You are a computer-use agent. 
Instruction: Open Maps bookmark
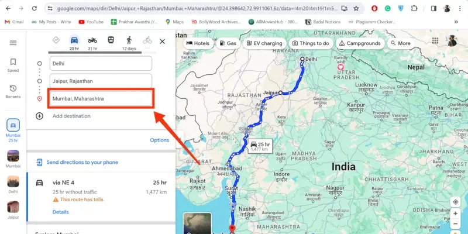[x=174, y=22]
